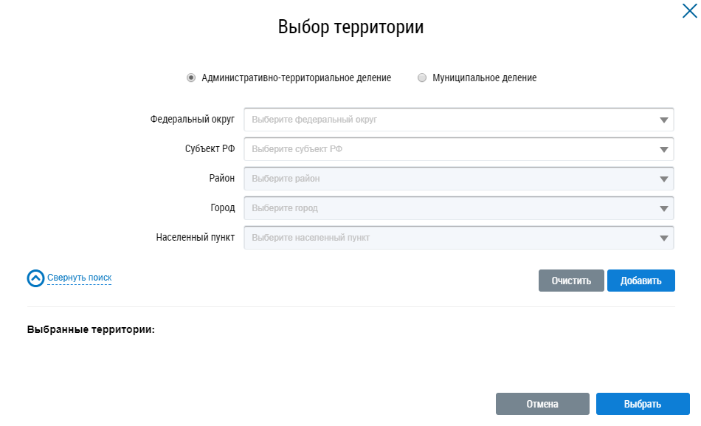Click the Свернуть поиск link
The image size is (701, 426).
coord(80,278)
